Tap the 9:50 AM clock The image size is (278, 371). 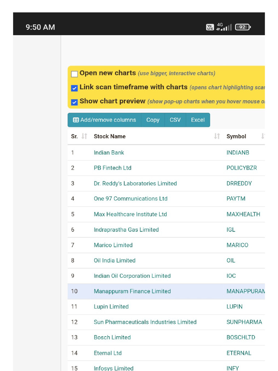click(x=41, y=27)
